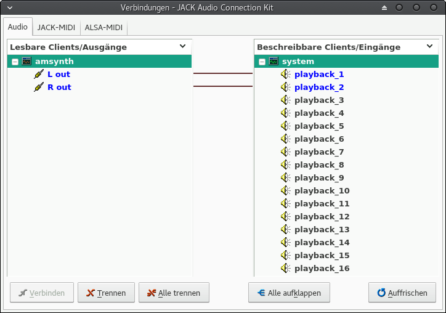Click the amsynth client icon

pyautogui.click(x=26, y=61)
